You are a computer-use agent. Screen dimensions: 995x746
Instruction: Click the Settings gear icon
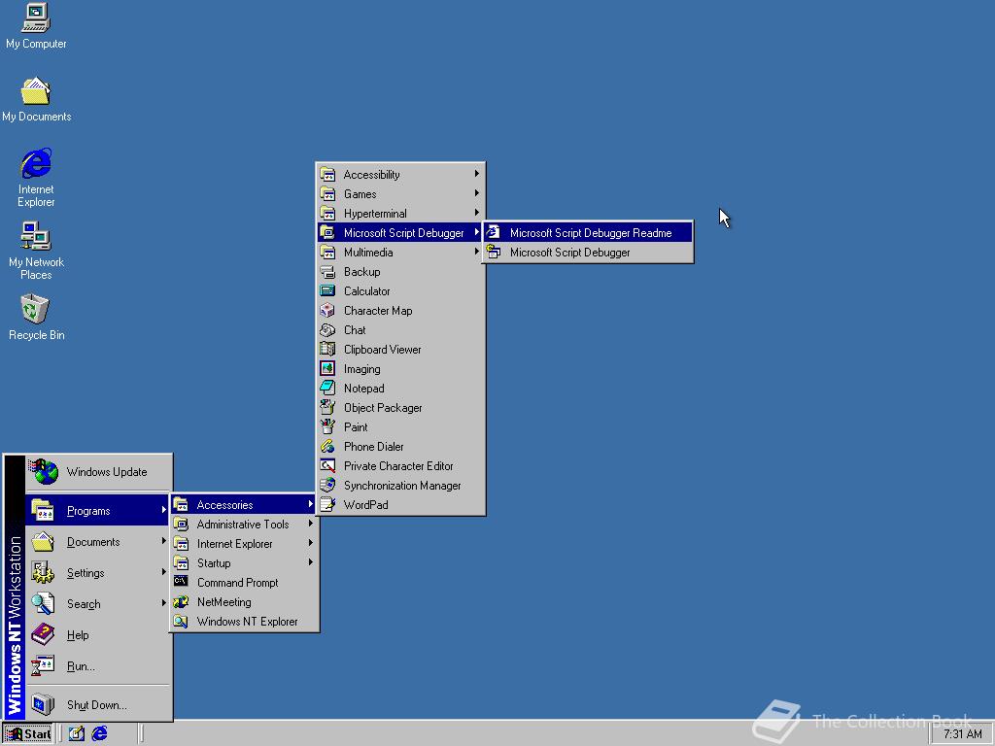43,572
